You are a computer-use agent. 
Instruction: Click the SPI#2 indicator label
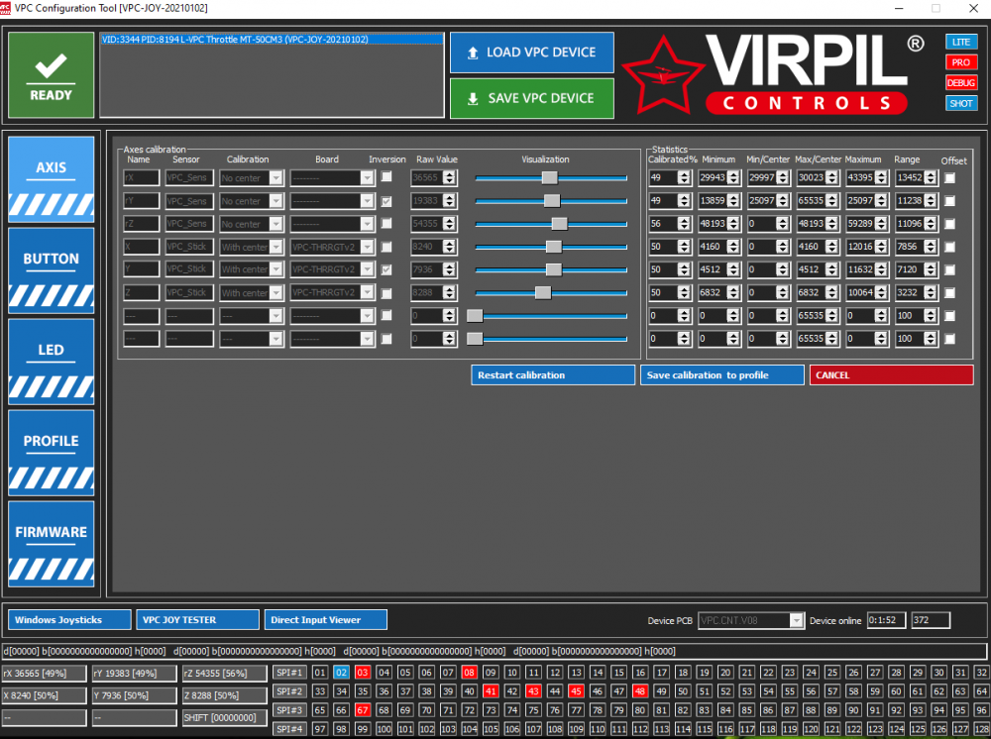point(289,691)
